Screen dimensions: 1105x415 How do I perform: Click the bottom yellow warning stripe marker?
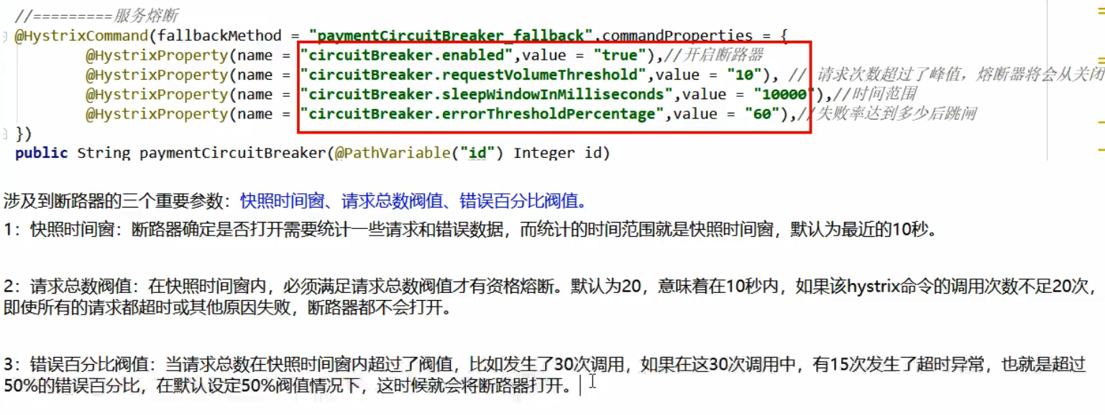pyautogui.click(x=1101, y=150)
